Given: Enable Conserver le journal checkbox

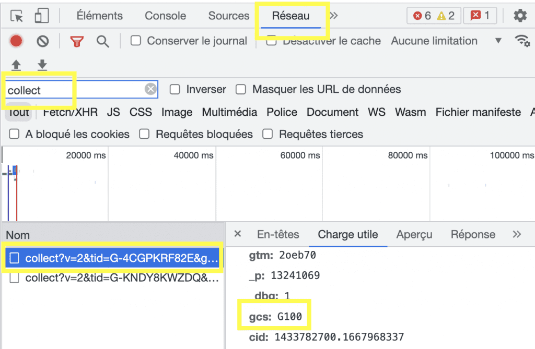Looking at the screenshot, I should (x=136, y=41).
